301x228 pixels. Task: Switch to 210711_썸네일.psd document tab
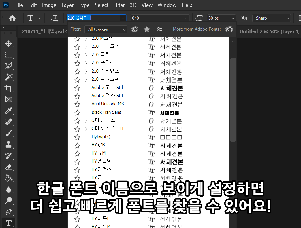[44, 31]
